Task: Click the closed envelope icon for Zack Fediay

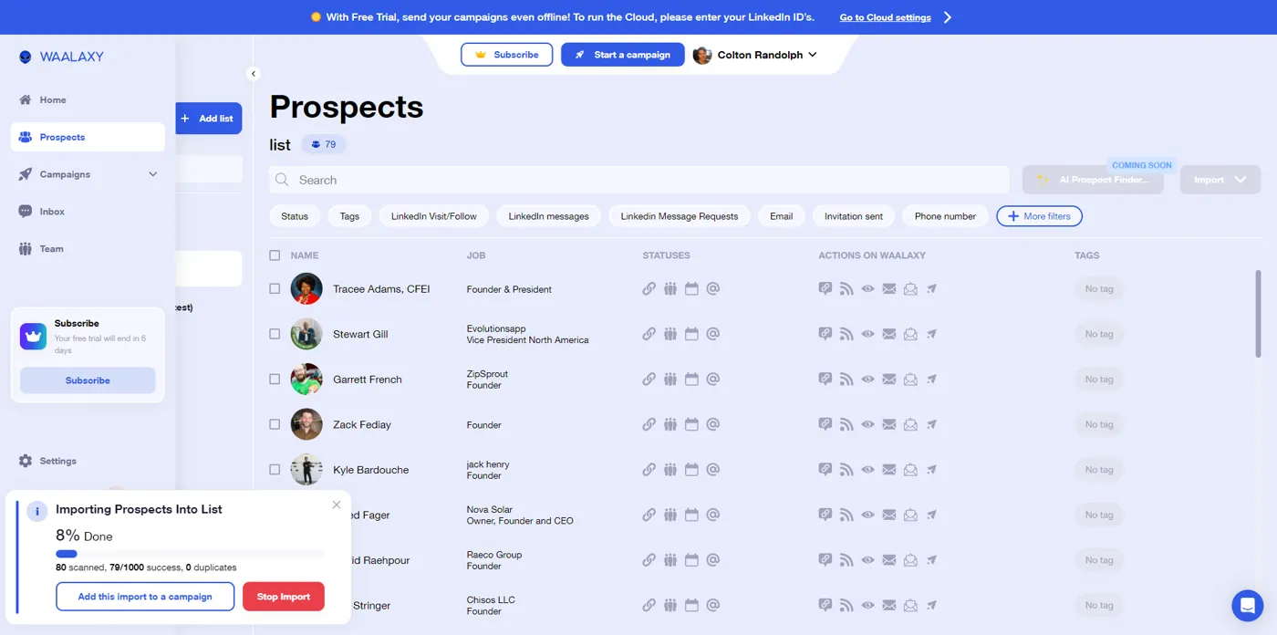Action: point(889,424)
